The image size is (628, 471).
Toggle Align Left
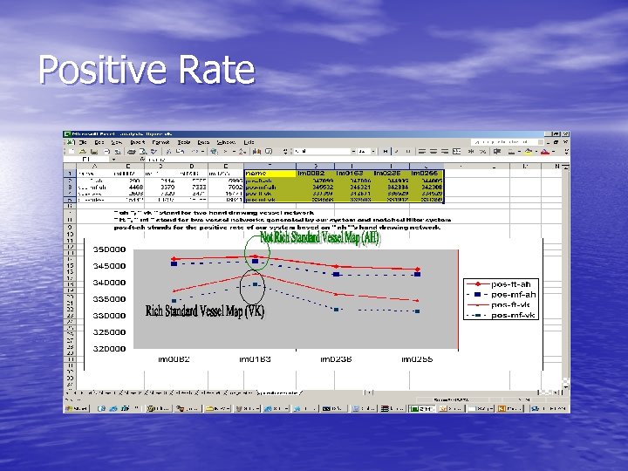(x=422, y=152)
